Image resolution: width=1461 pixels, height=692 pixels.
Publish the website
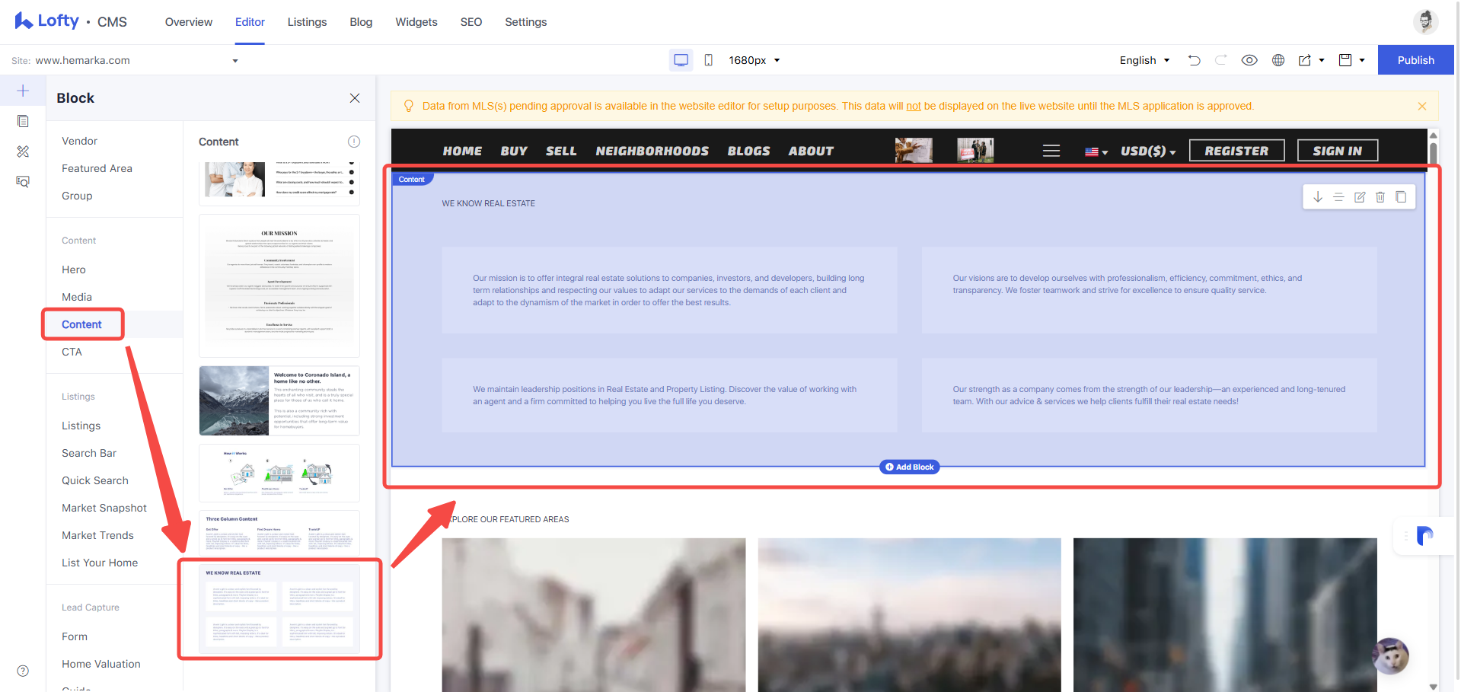coord(1416,60)
